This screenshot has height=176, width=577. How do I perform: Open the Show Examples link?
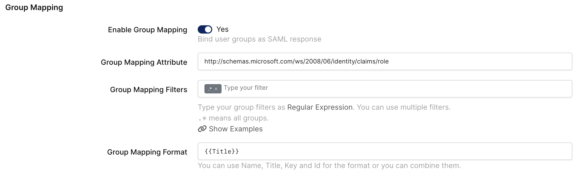236,129
